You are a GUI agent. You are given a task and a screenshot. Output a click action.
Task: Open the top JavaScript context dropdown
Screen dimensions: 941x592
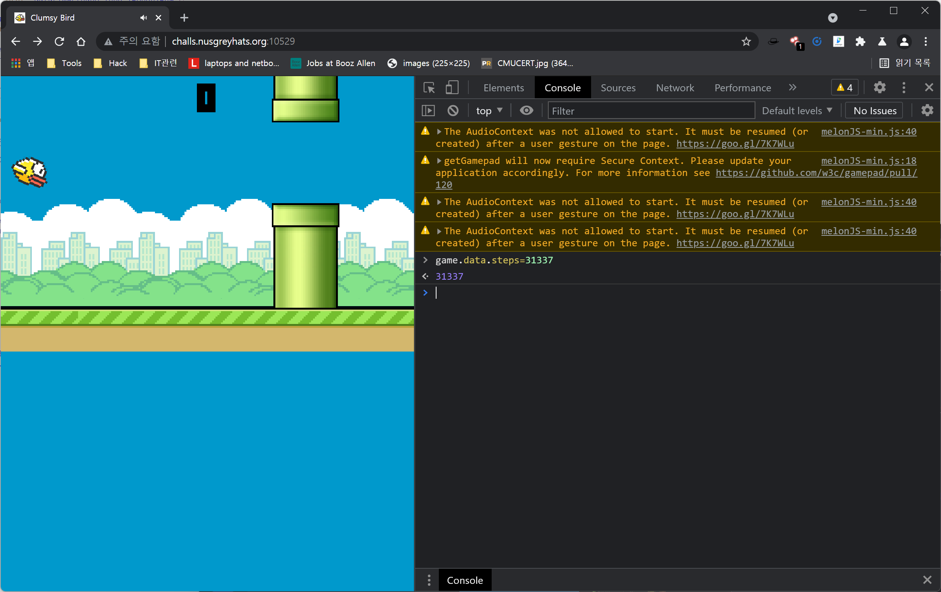[x=489, y=111]
